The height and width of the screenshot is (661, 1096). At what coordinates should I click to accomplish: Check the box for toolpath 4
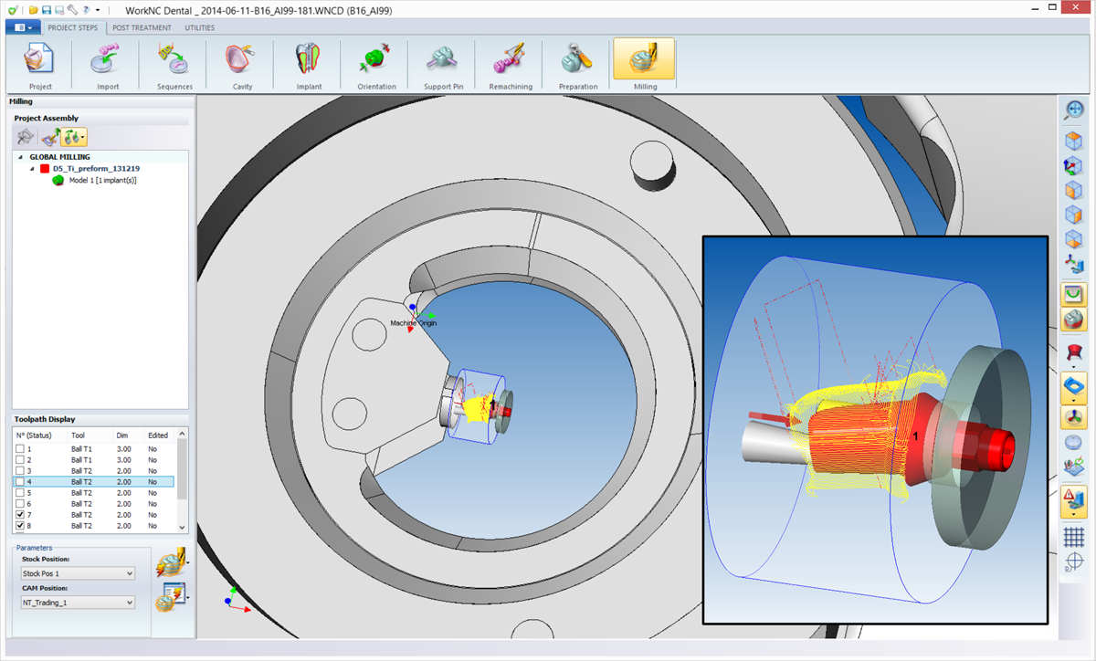coord(20,482)
